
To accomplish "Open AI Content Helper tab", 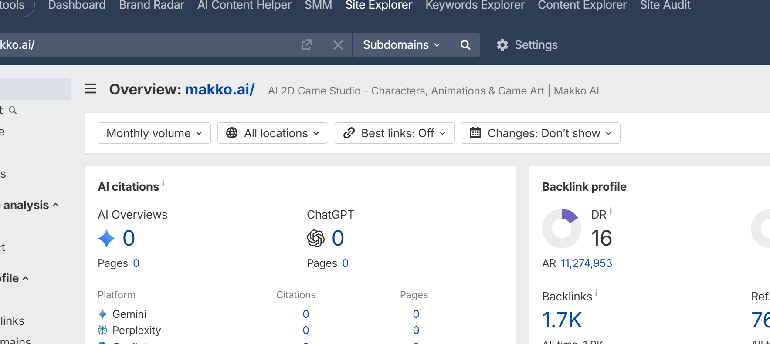I will coord(244,5).
